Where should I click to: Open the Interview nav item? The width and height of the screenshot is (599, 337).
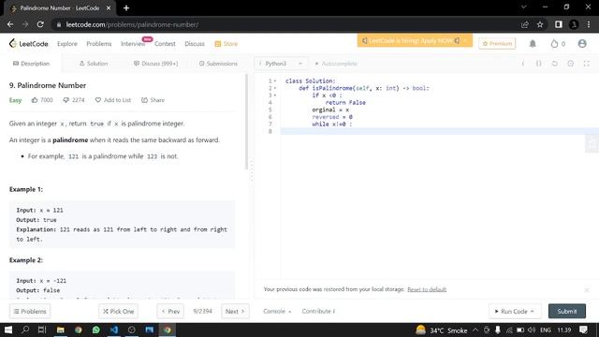coord(133,44)
